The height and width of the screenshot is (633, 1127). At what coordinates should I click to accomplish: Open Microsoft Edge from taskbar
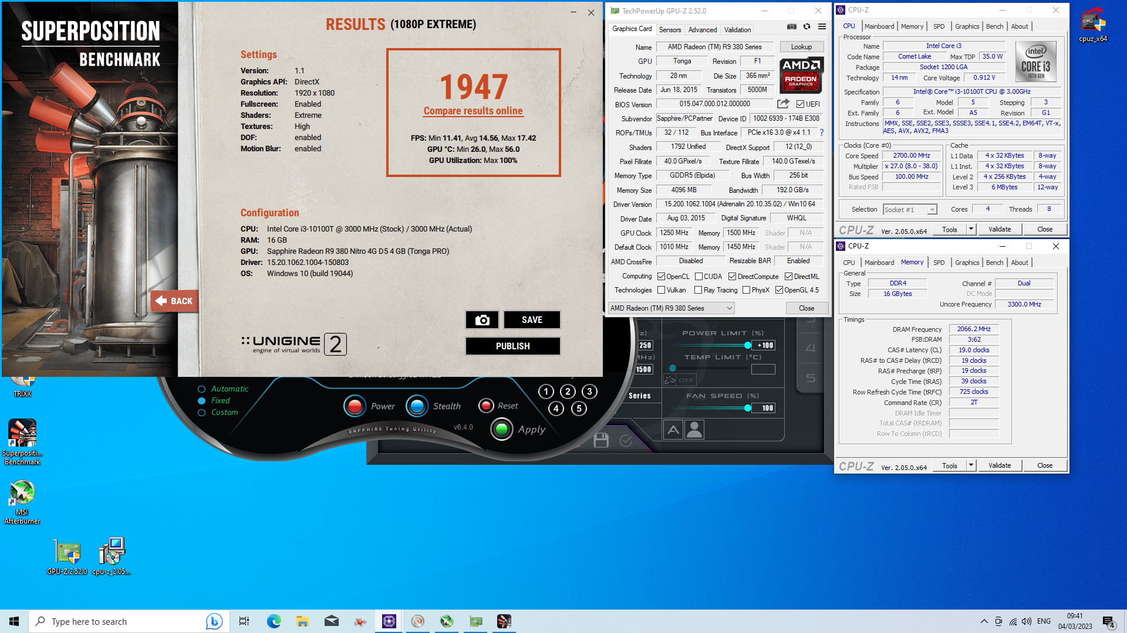click(274, 621)
